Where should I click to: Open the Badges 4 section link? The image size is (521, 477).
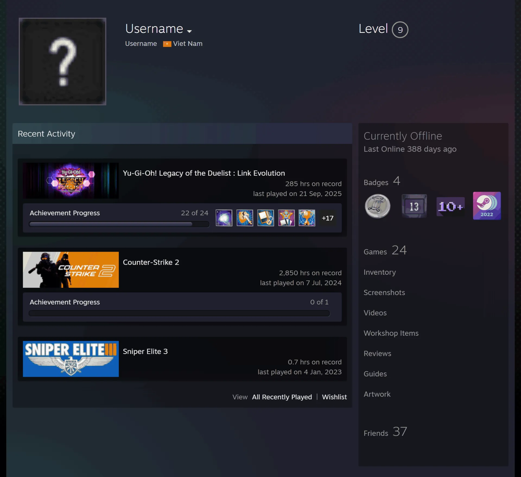(x=382, y=181)
